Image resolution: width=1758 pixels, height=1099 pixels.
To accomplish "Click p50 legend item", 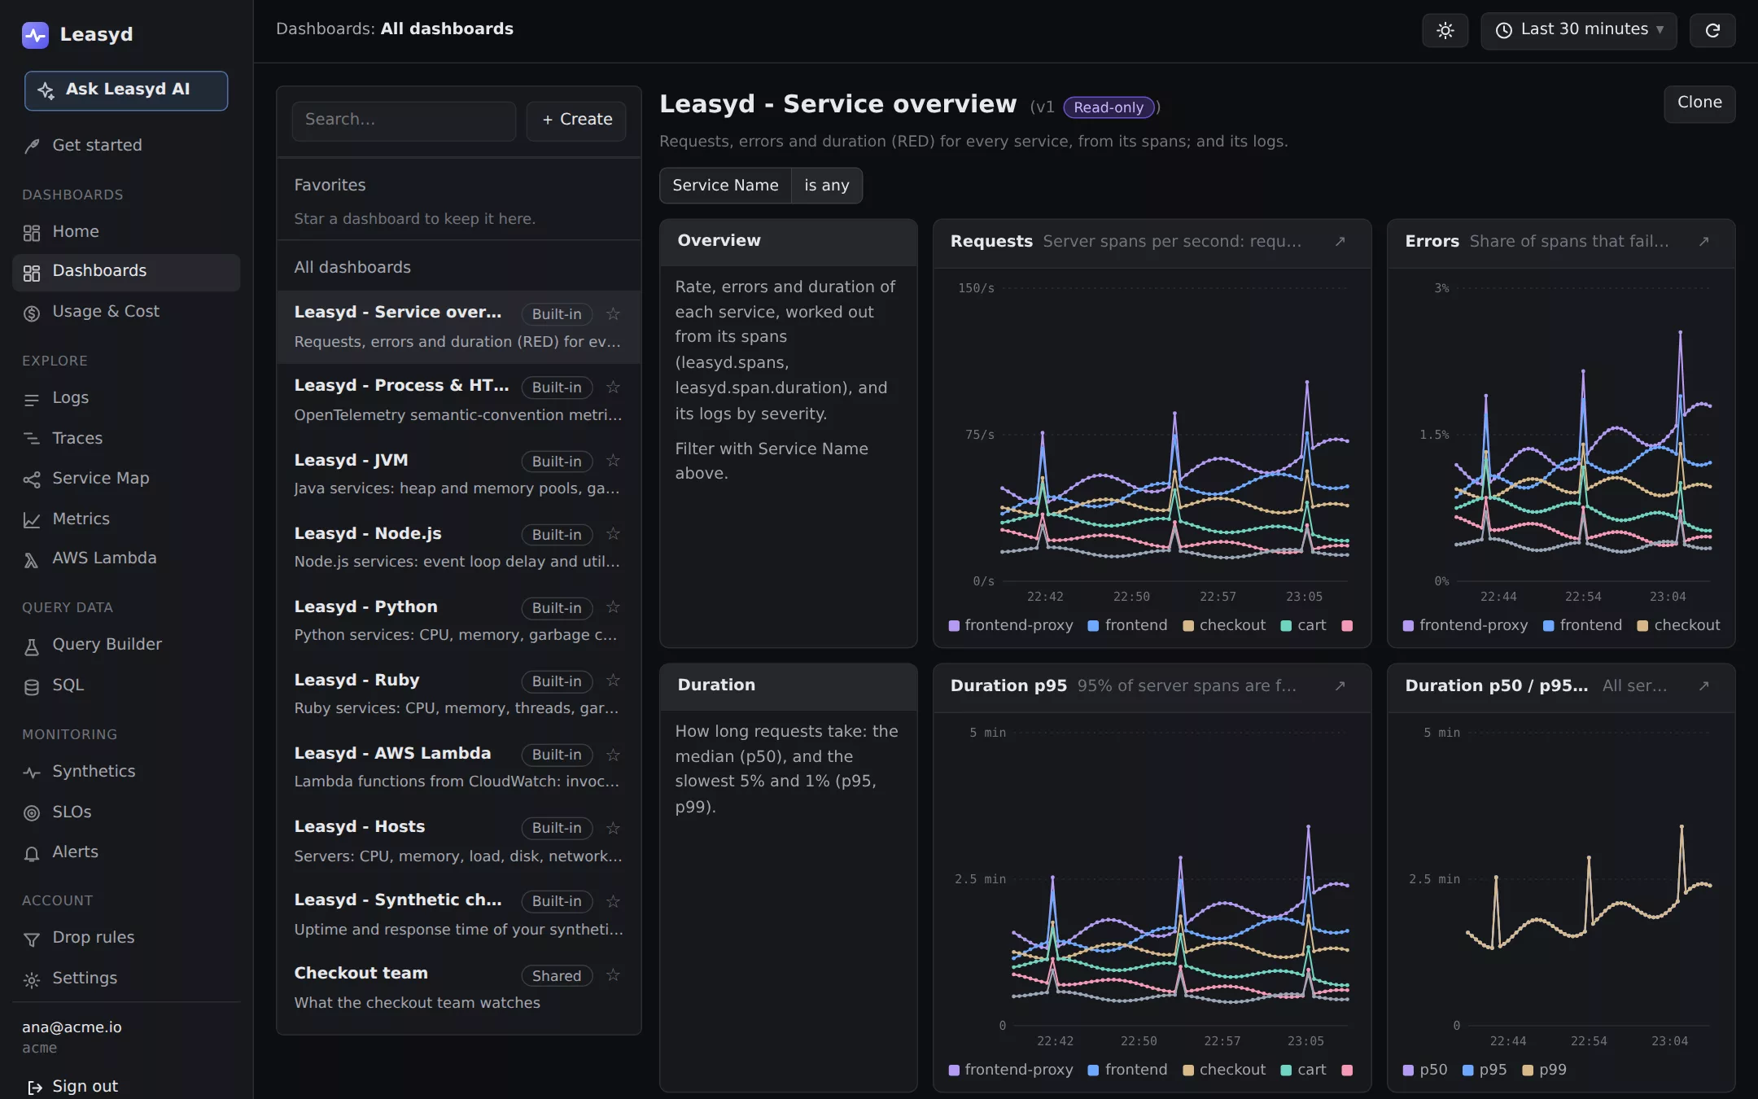I will (1425, 1071).
